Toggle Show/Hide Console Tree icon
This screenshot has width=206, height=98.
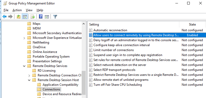(x=25, y=17)
